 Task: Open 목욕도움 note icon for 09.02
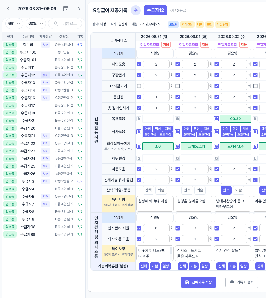[216, 119]
